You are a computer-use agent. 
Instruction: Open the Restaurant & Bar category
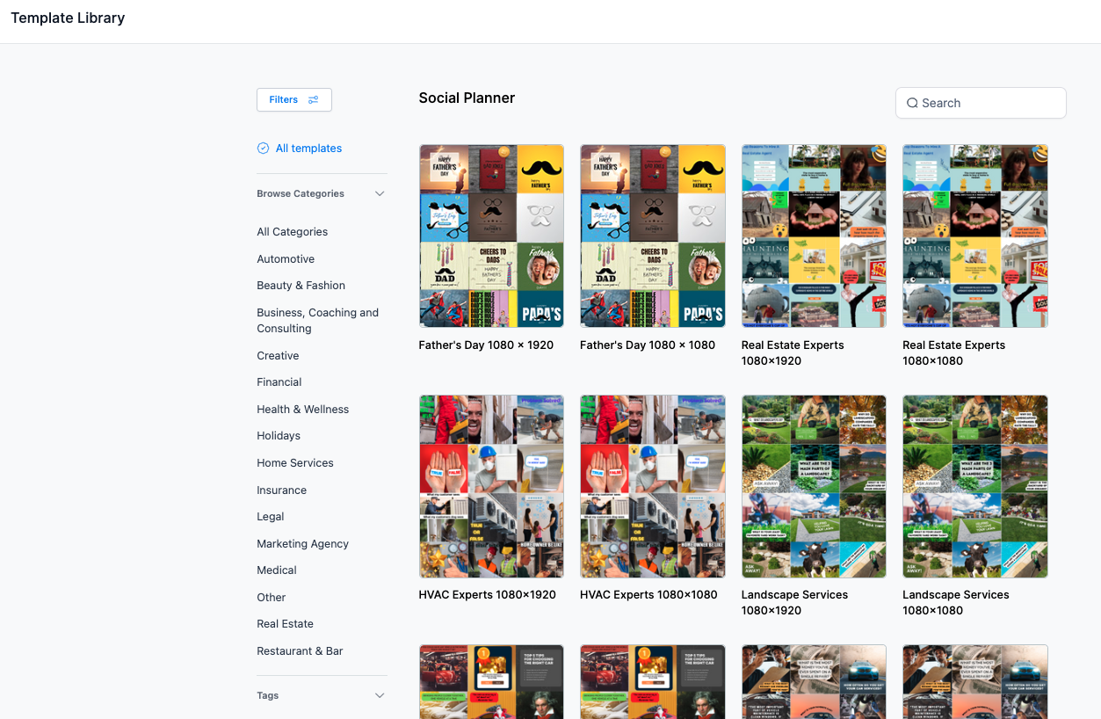point(300,651)
